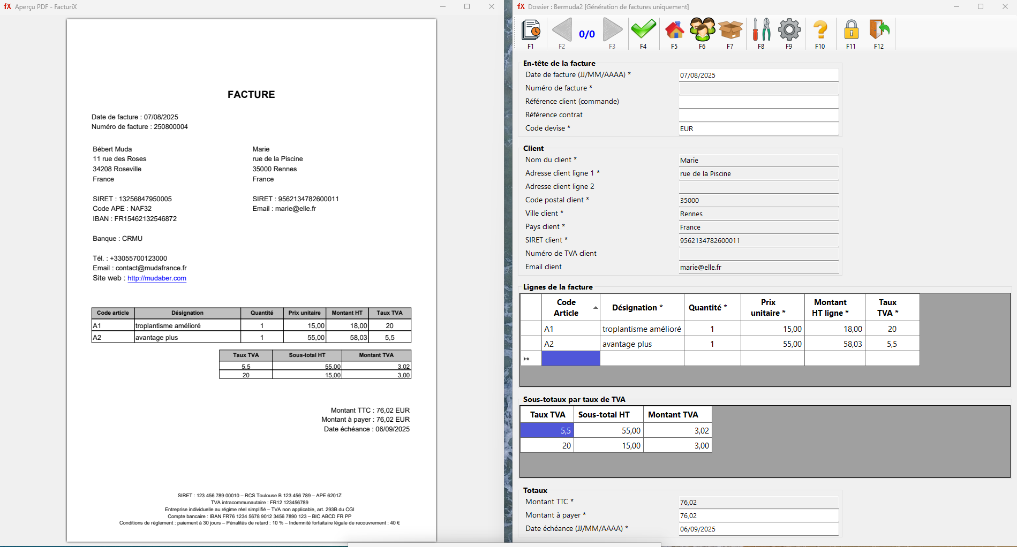Open company settings house icon (F5)
1017x547 pixels.
click(x=674, y=30)
